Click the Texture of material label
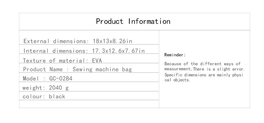The image size is (264, 123). click(56, 60)
